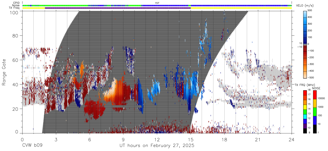Click noise scale label 10000
This screenshot has height=151, width=328.
coord(321,98)
